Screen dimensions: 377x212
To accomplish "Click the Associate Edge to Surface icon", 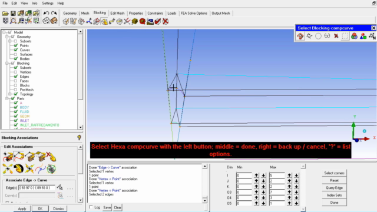I will coord(30,157).
